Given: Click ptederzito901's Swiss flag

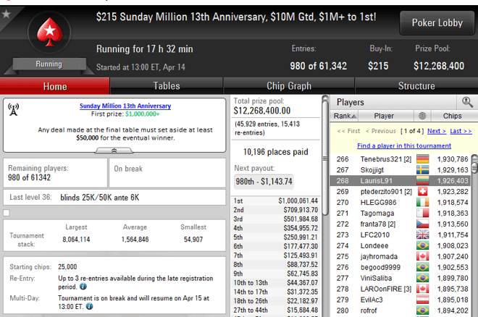Looking at the screenshot, I should click(x=422, y=192).
